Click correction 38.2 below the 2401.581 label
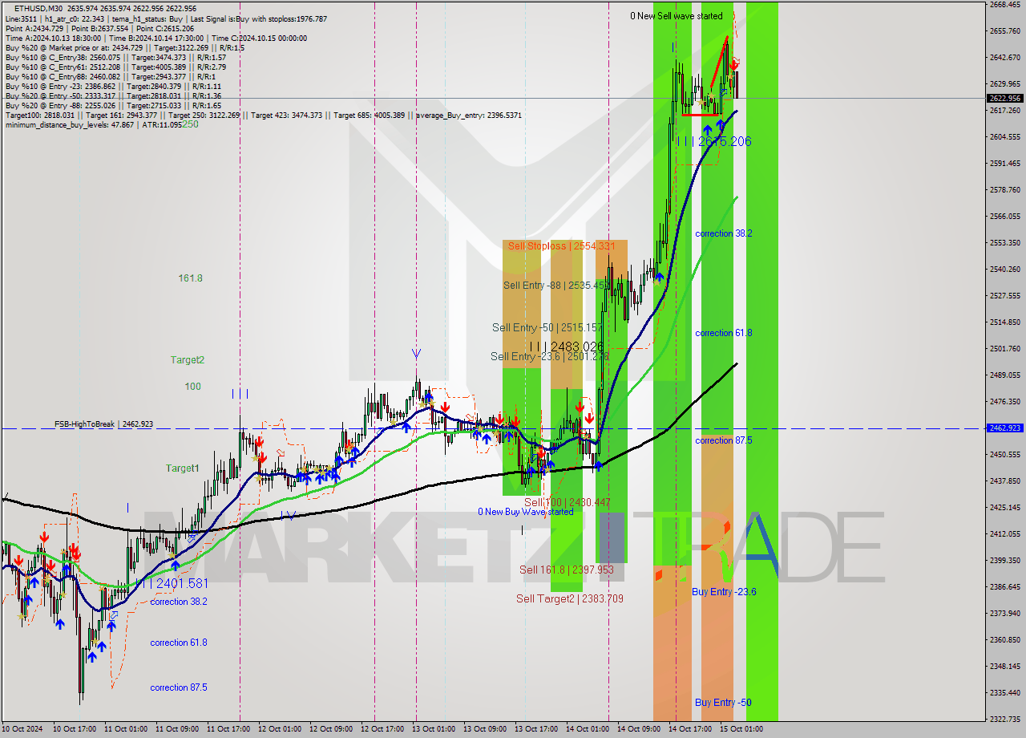 click(x=179, y=602)
